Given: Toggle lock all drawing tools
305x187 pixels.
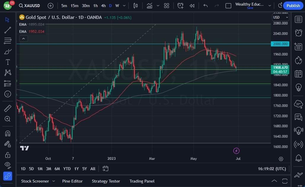Looking at the screenshot, I should [8, 155].
